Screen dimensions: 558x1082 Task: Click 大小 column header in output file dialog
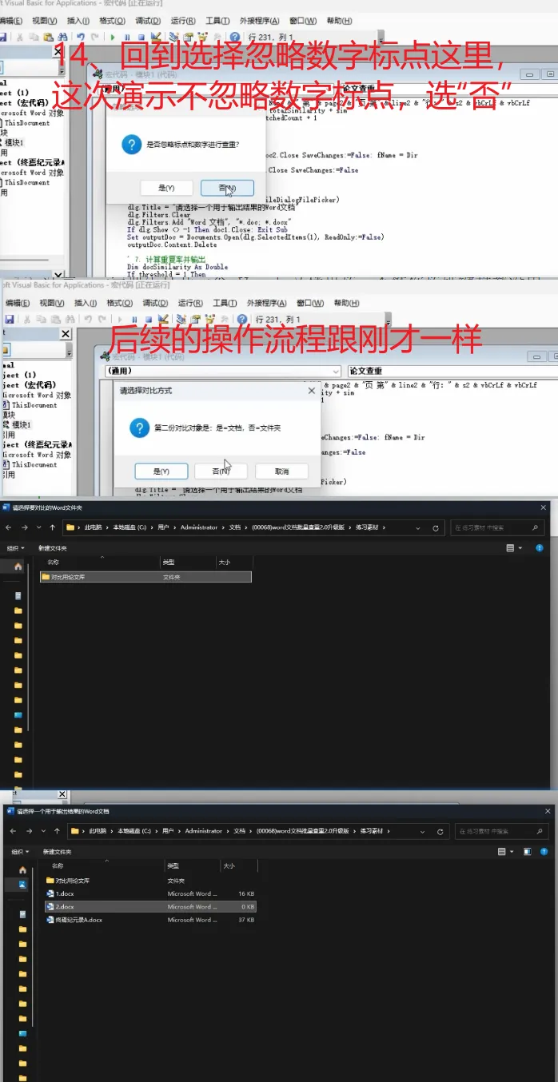click(x=229, y=865)
